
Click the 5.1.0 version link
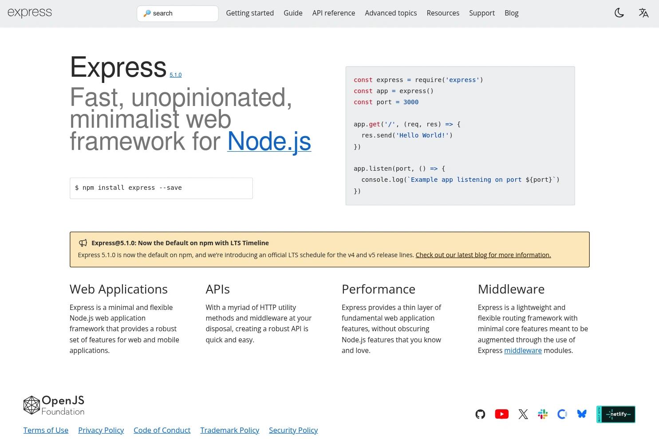[x=175, y=74]
